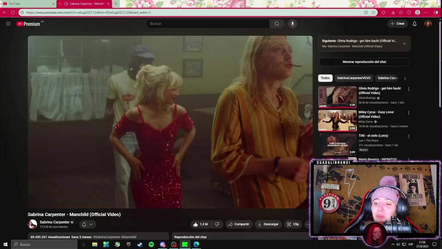Click the ESP language indicator
Image resolution: width=442 pixels, height=249 pixels.
pos(411,245)
